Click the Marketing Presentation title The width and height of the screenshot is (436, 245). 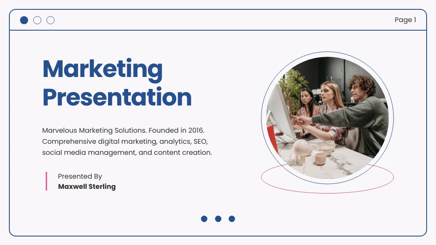(x=117, y=83)
